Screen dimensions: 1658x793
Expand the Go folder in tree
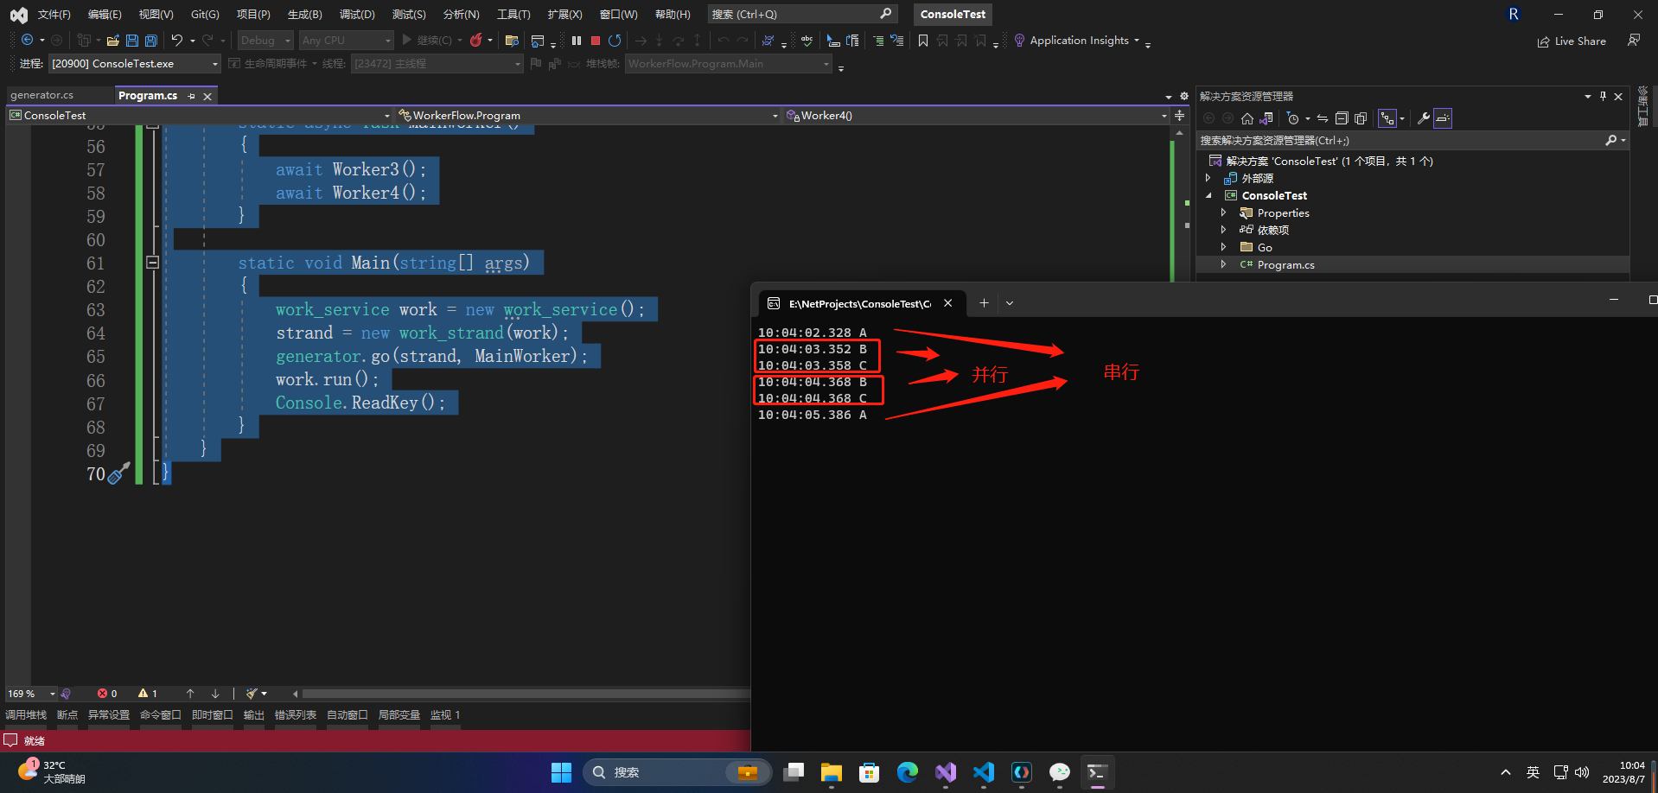pos(1223,247)
